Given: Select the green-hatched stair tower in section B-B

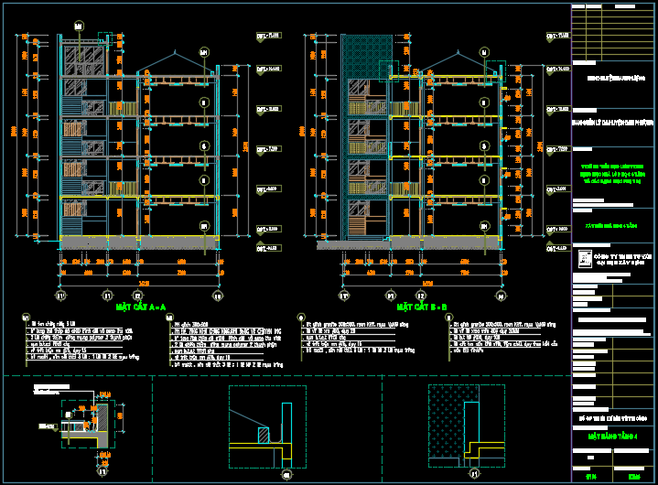Looking at the screenshot, I should pos(367,137).
